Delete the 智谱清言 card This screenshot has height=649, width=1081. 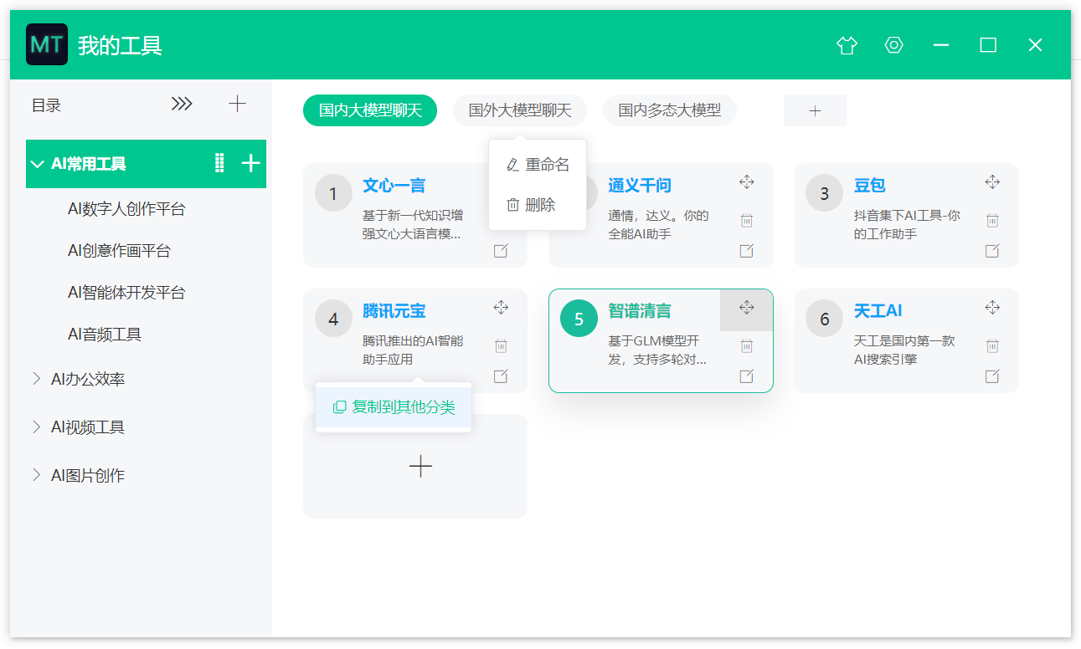coord(747,346)
